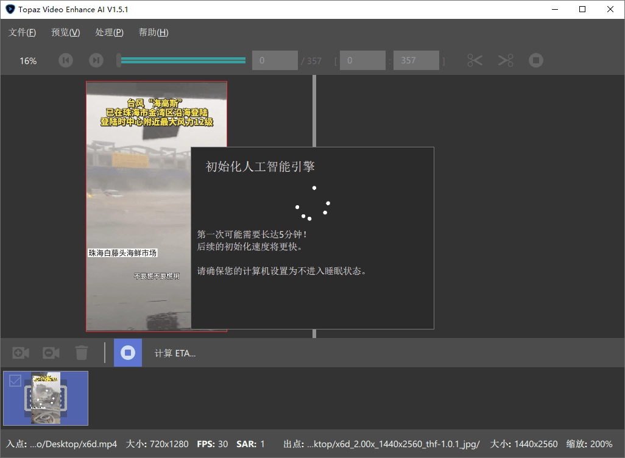Click the blue stop processing icon
Screen dimensions: 625x458
tap(127, 352)
